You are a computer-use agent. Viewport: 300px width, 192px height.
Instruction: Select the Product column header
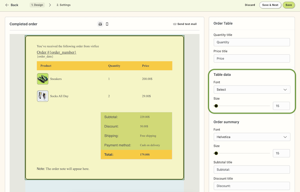point(46,66)
